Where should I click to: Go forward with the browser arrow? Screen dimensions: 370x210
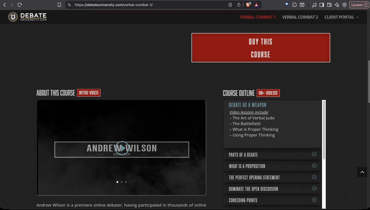point(12,5)
